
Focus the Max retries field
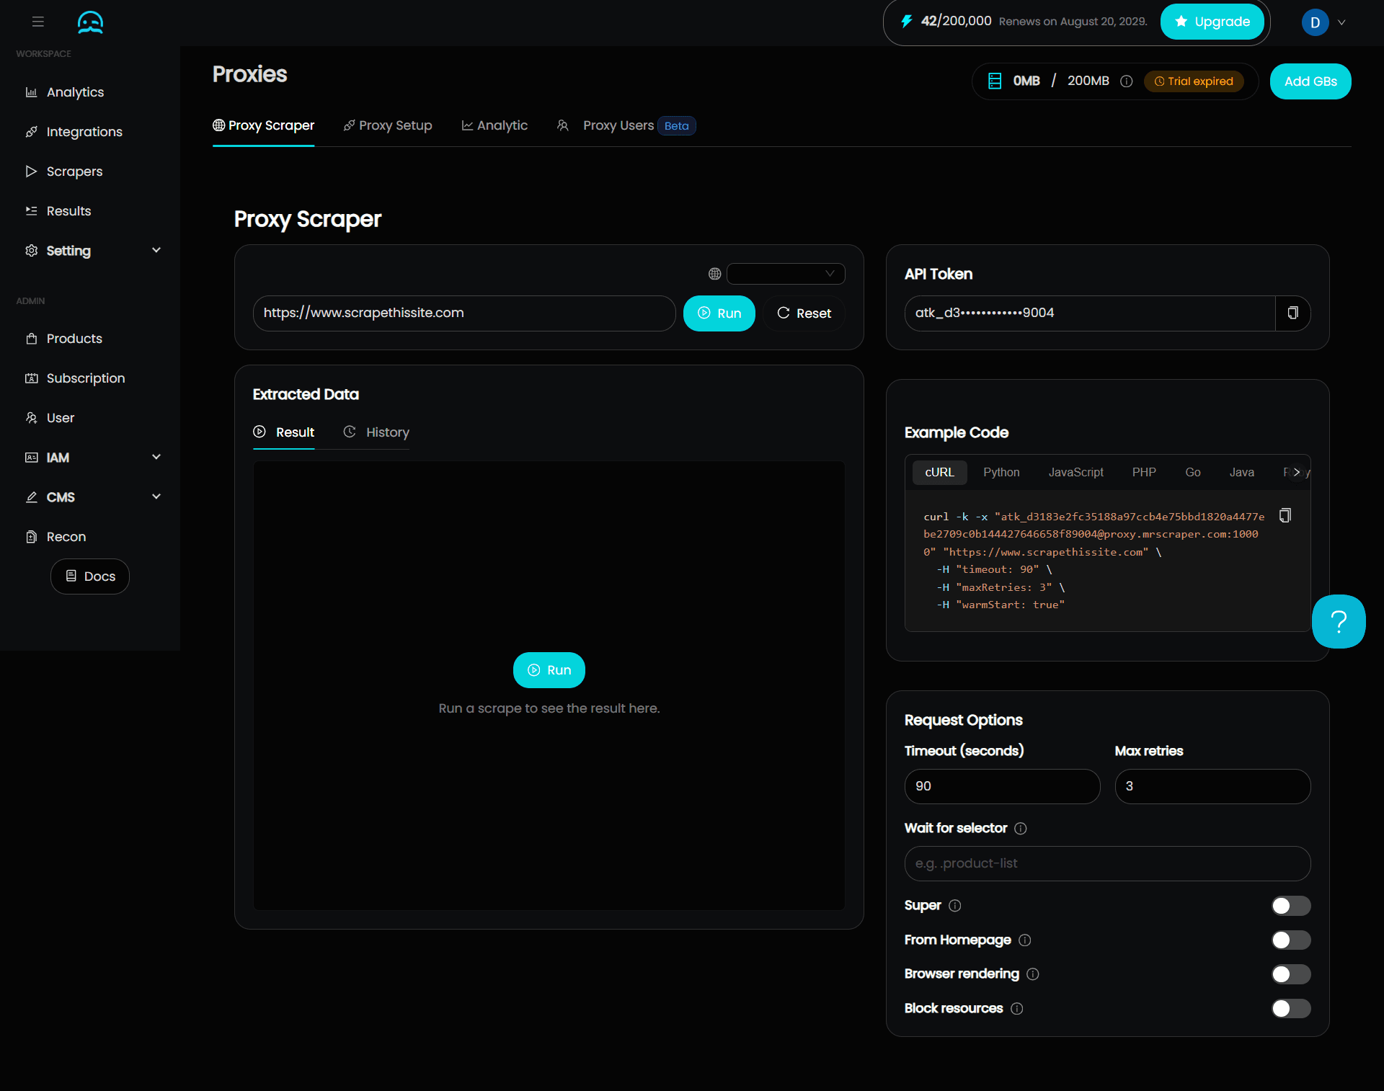[1212, 786]
